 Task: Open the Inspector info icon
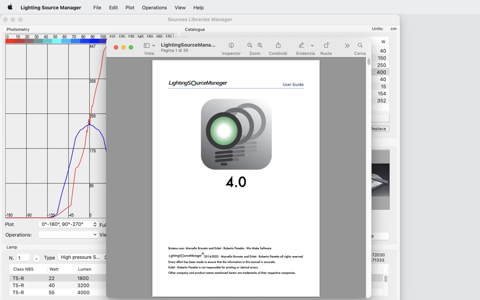231,45
